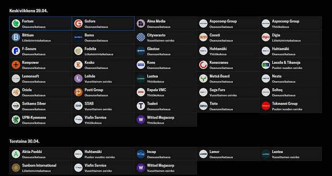Screen dimensions: 332x176
Task: Open Huhtamäki Puolen vuoden osinko card
Action: 103,154
